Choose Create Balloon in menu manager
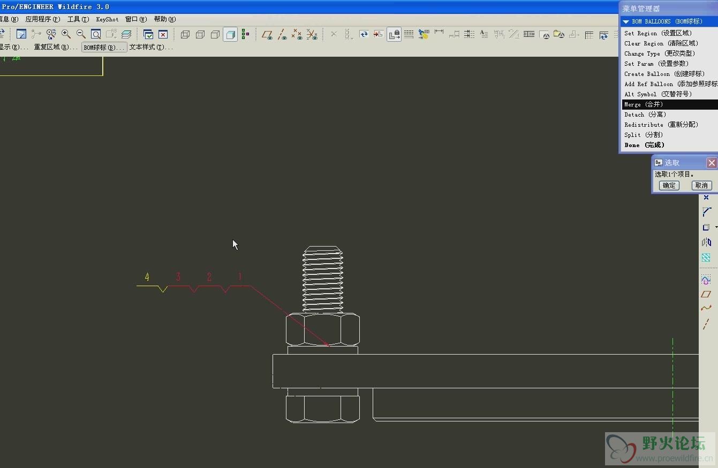Image resolution: width=718 pixels, height=468 pixels. pyautogui.click(x=664, y=74)
